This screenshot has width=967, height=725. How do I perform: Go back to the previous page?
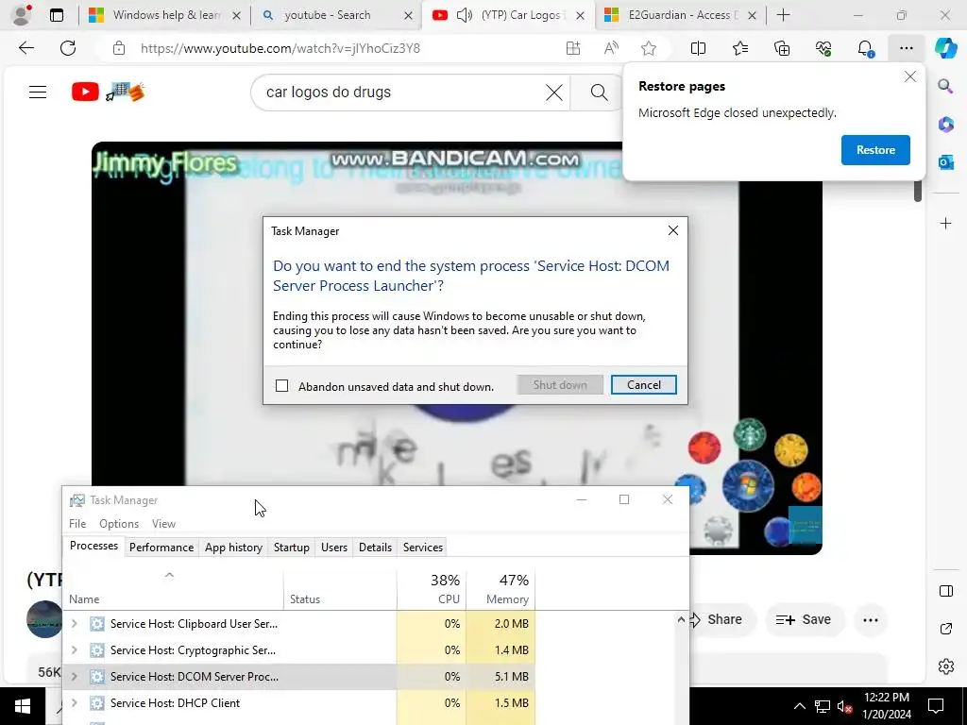click(25, 48)
